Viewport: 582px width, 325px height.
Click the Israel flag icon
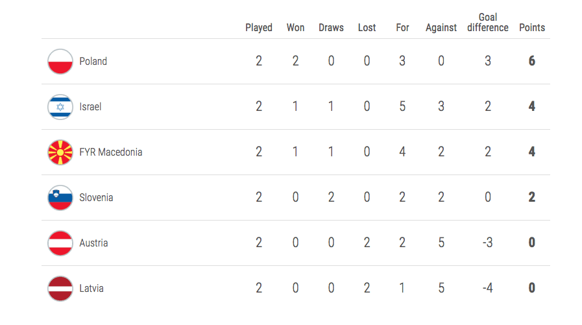click(60, 107)
